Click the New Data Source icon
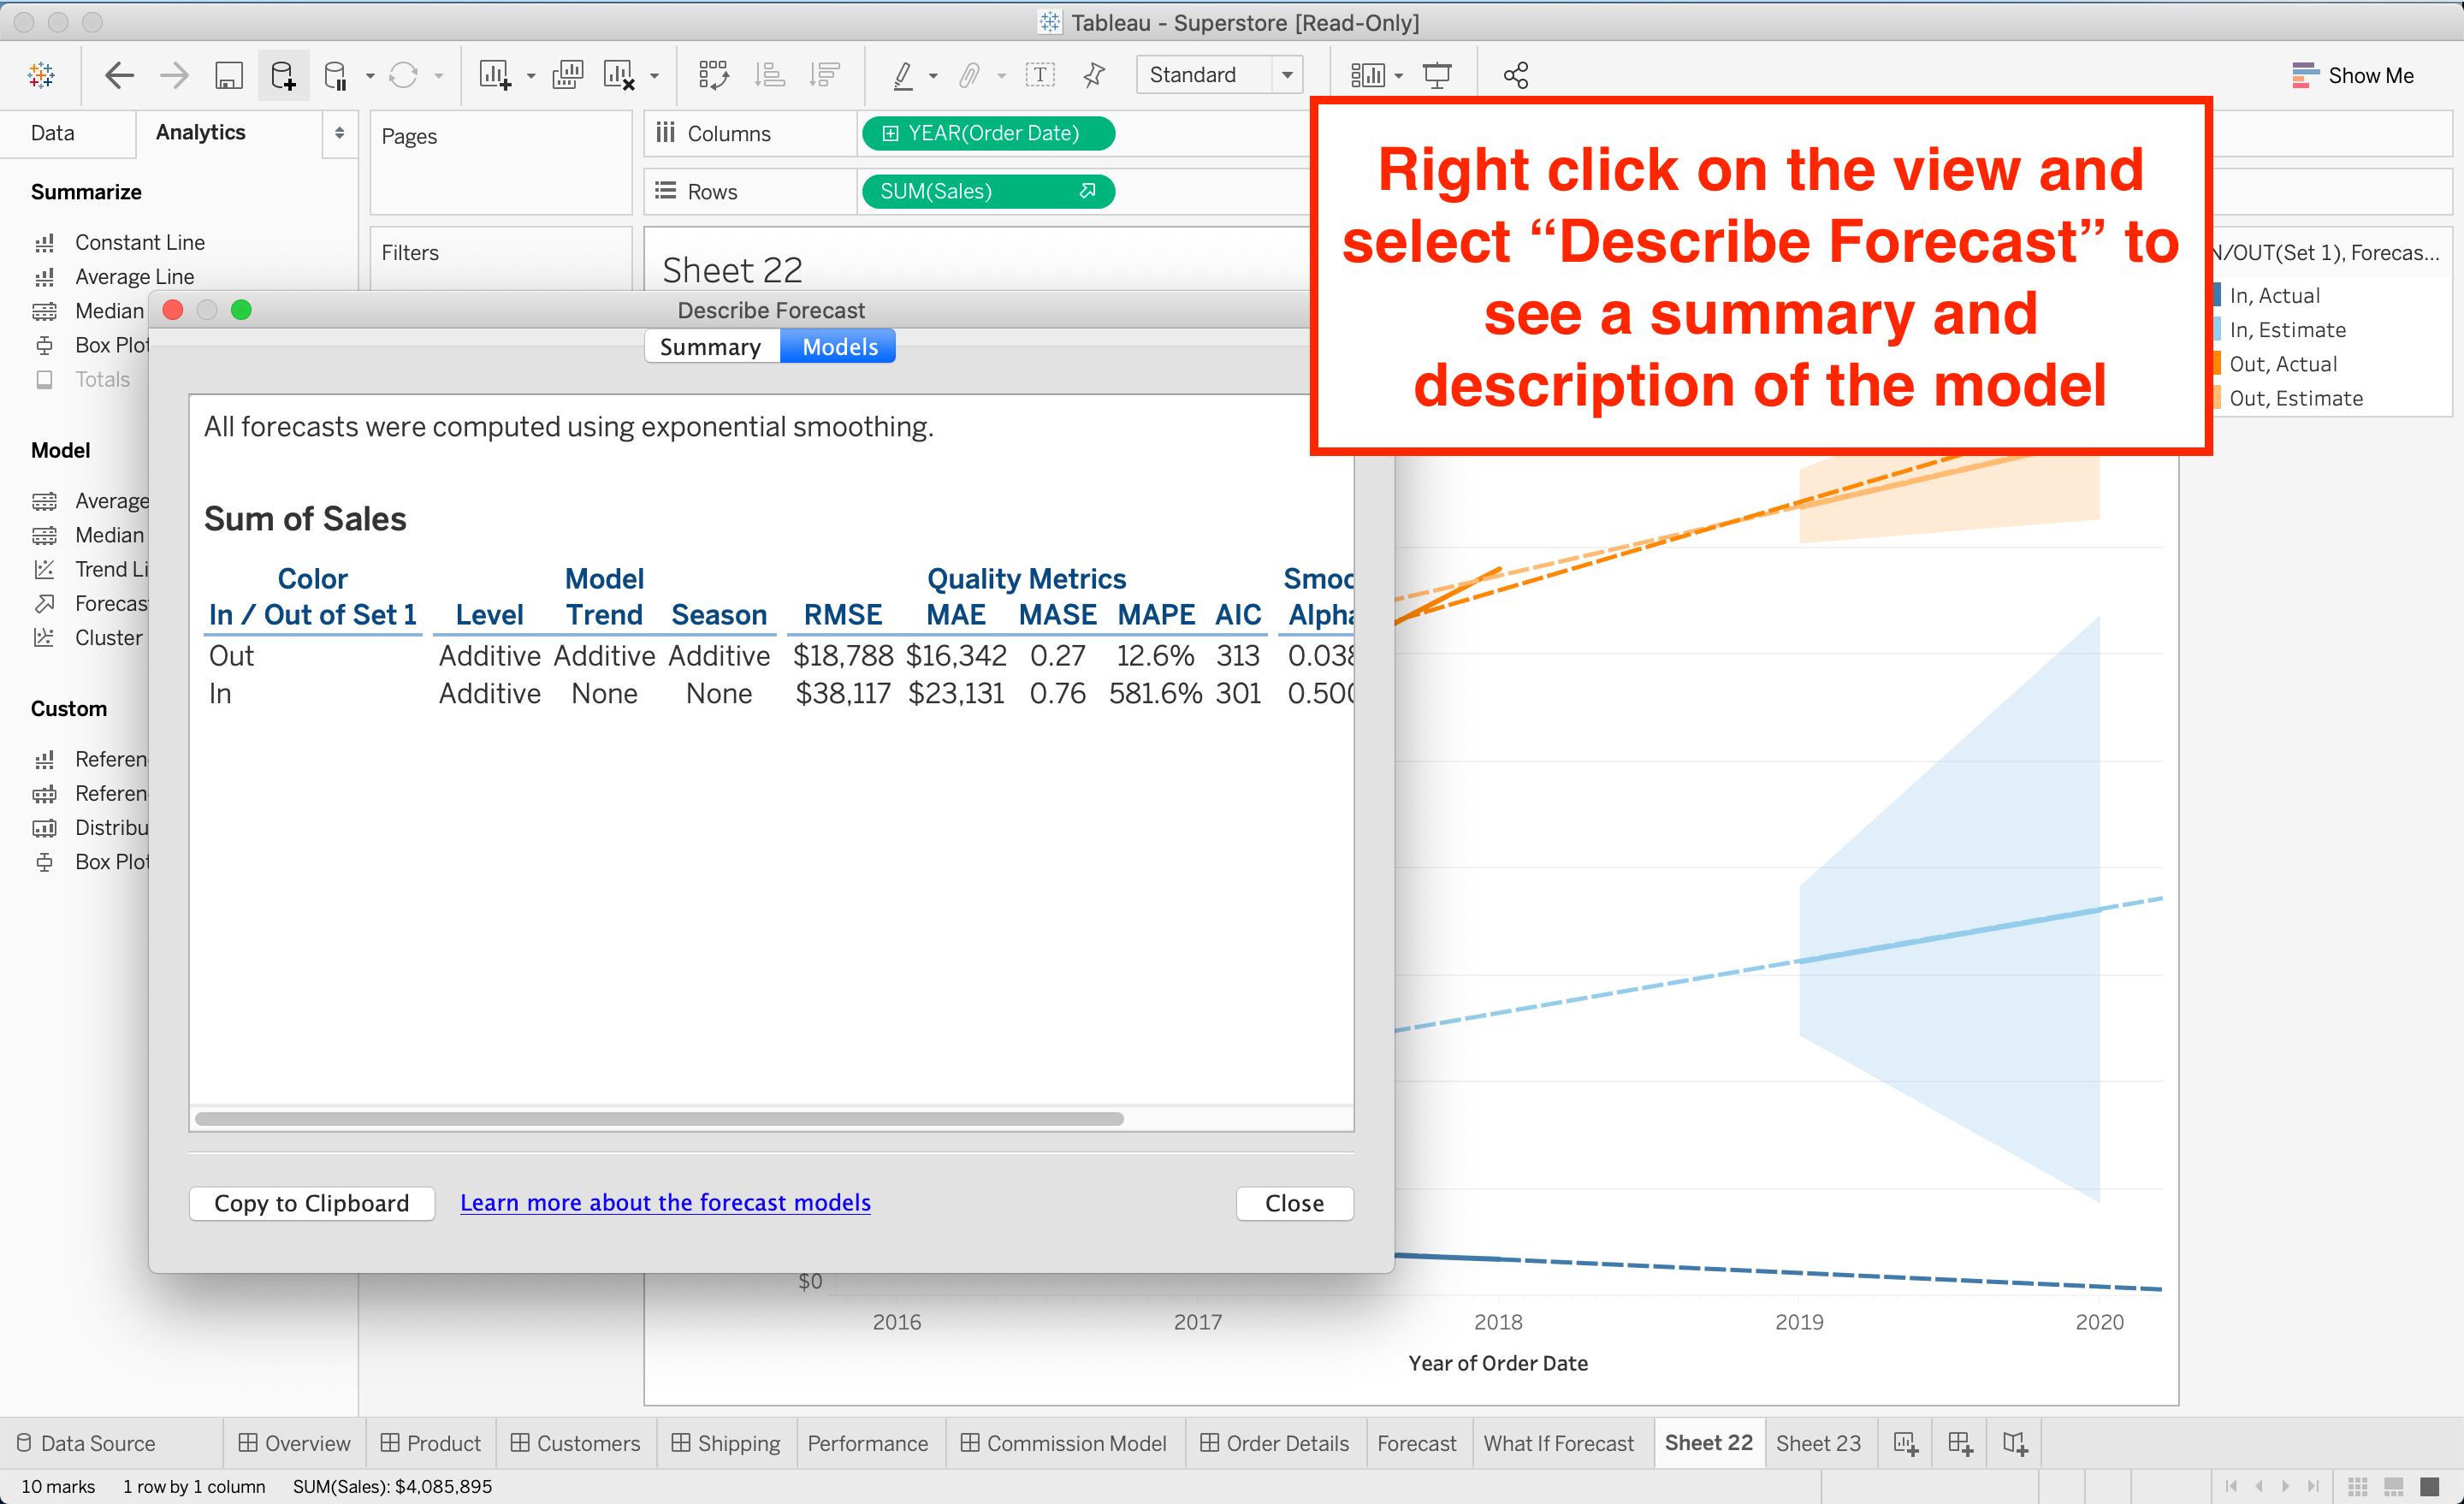The height and width of the screenshot is (1504, 2464). (x=283, y=75)
